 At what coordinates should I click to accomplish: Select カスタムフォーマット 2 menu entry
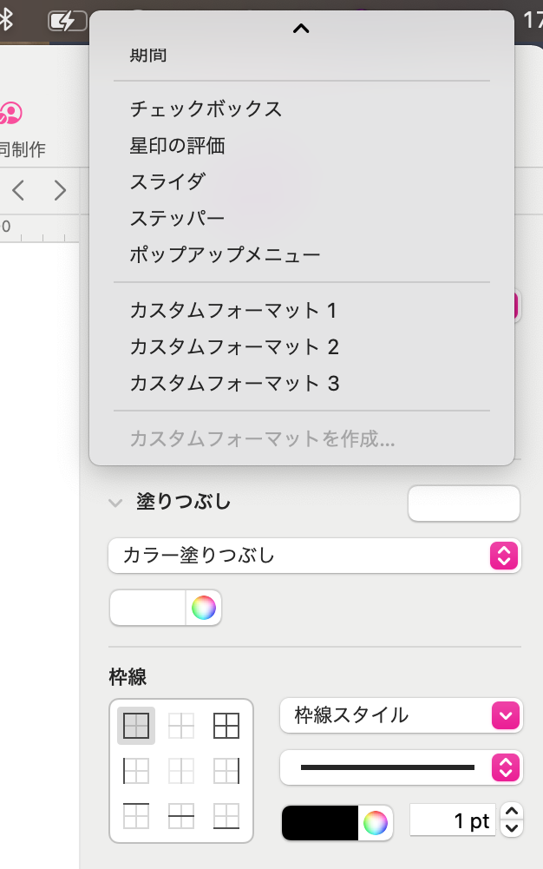tap(234, 346)
